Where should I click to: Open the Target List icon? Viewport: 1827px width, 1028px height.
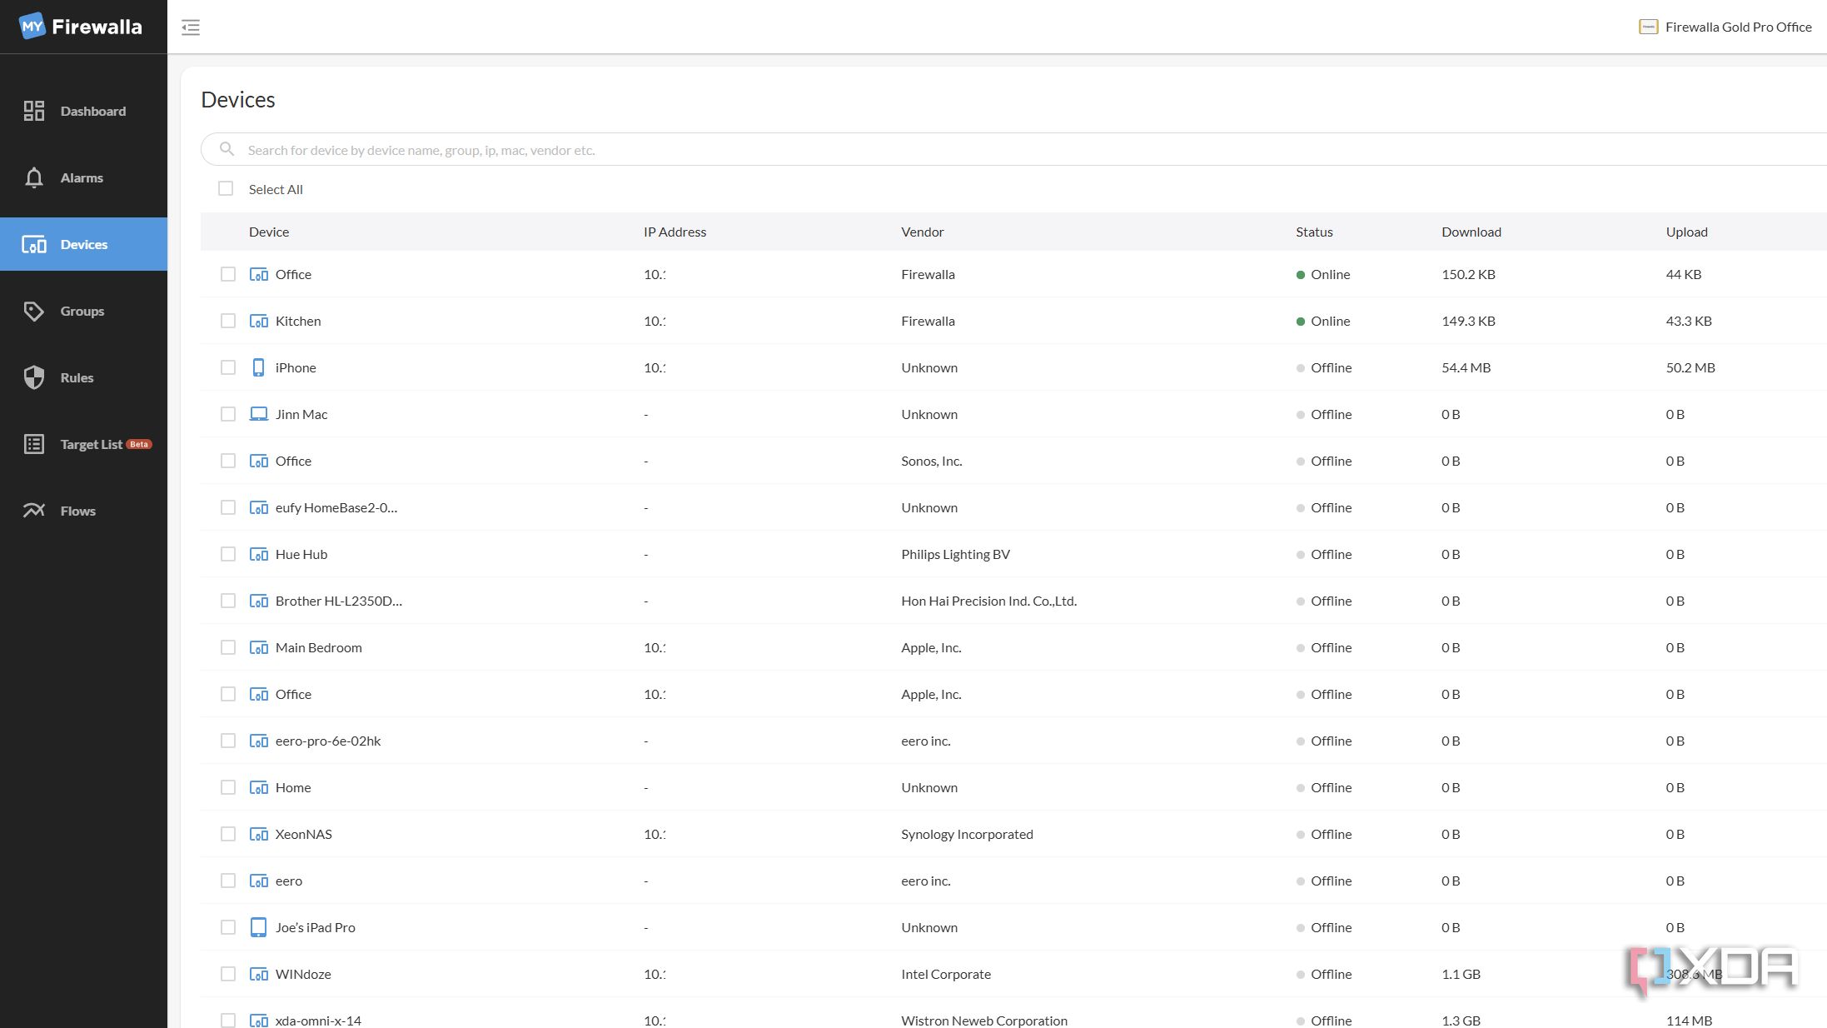tap(34, 444)
